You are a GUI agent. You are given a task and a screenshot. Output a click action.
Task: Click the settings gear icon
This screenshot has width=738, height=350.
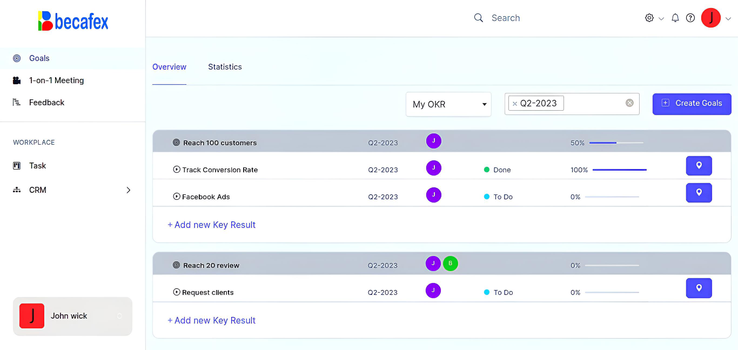(x=649, y=18)
